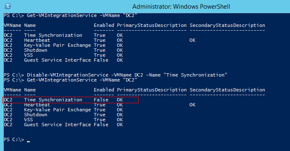Click the first SecondaryStatusDescription column header

click(227, 26)
